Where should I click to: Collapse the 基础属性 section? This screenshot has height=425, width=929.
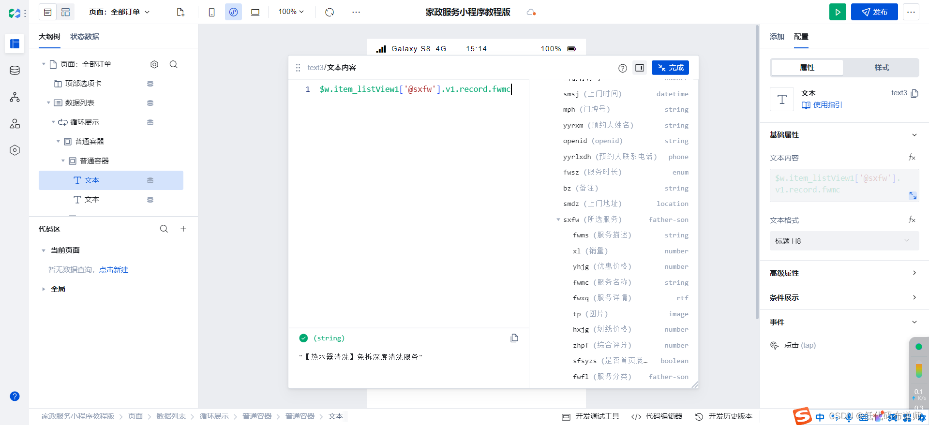click(914, 135)
